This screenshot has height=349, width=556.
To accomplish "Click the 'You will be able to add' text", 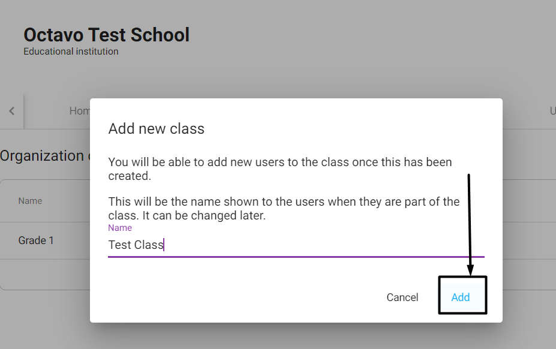I will (280, 169).
